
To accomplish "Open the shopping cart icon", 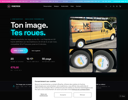I will pyautogui.click(x=120, y=6).
